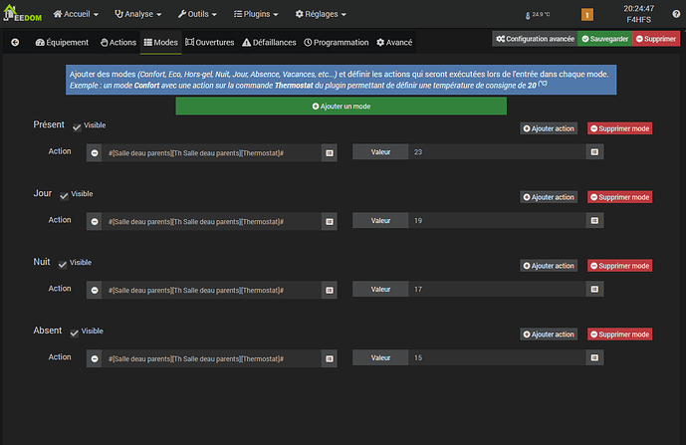The width and height of the screenshot is (686, 445).
Task: Add action to Présent mode
Action: coord(549,128)
